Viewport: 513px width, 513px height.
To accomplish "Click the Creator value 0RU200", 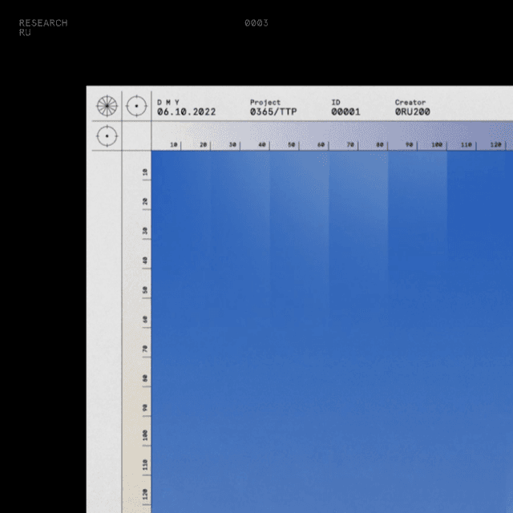I will point(412,112).
